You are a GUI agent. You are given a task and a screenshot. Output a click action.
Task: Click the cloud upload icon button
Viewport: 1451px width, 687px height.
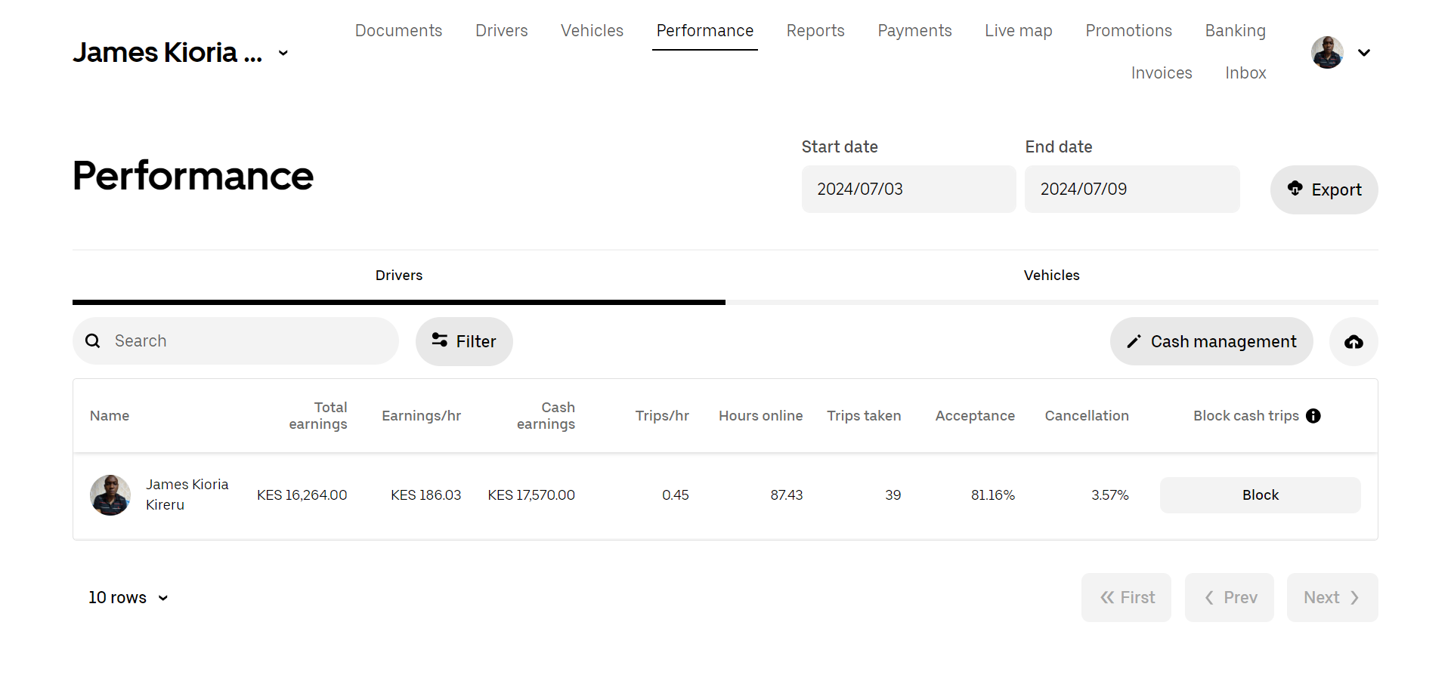tap(1353, 342)
